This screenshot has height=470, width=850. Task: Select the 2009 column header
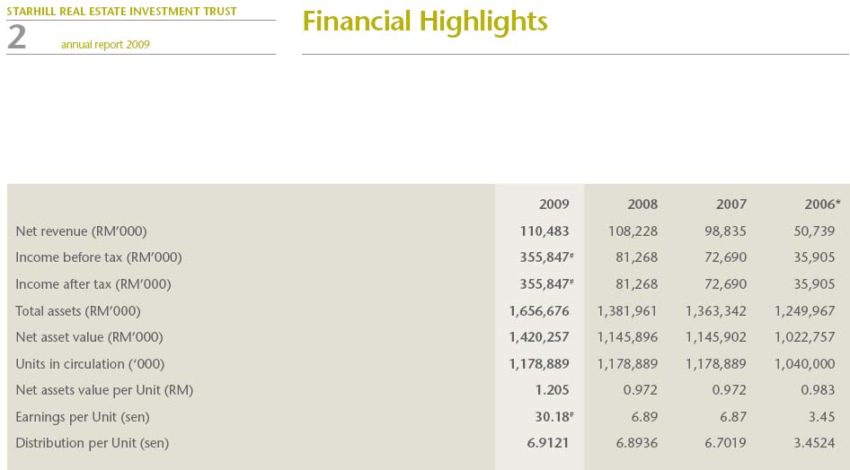[553, 205]
